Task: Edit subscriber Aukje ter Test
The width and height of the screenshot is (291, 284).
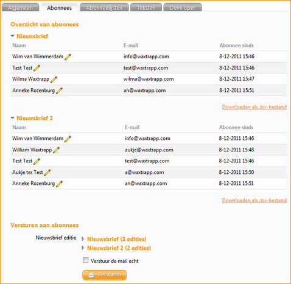Action: [47, 173]
